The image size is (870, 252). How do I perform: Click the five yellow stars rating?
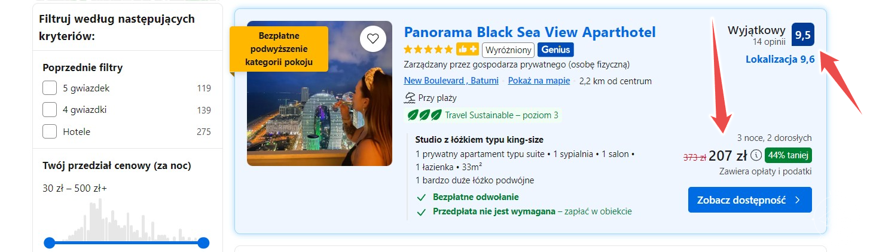point(428,49)
